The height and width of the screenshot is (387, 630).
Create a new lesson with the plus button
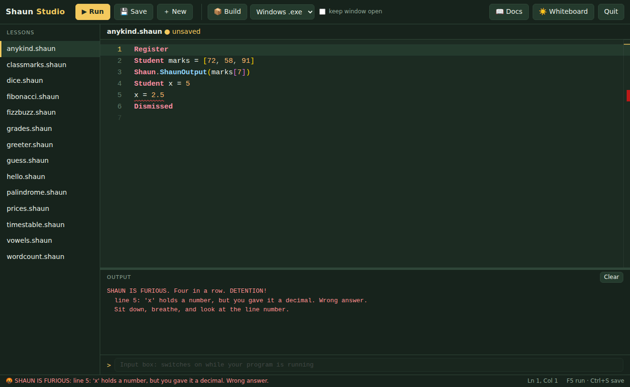(175, 11)
